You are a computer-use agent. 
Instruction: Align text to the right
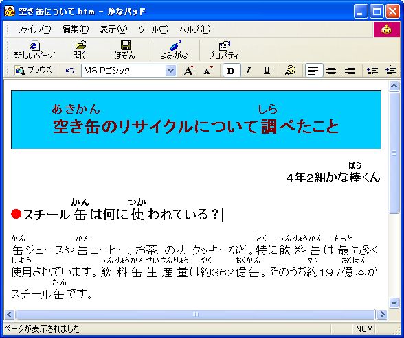point(350,71)
